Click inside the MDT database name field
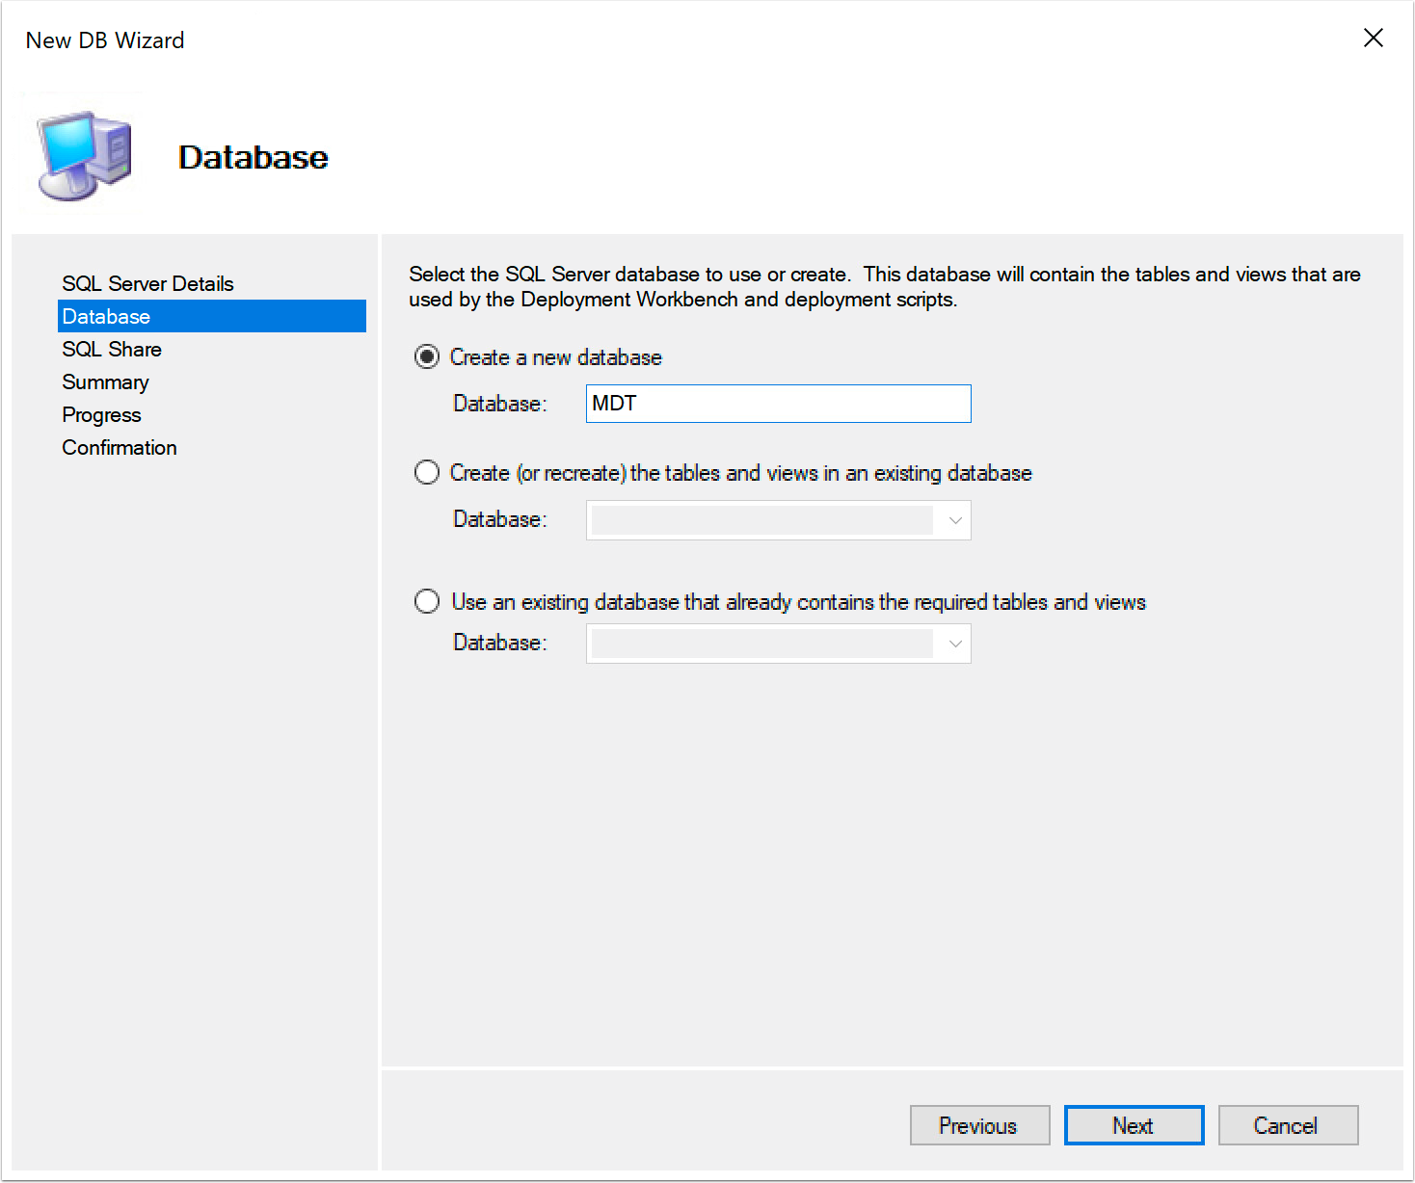1415x1183 pixels. coord(777,403)
